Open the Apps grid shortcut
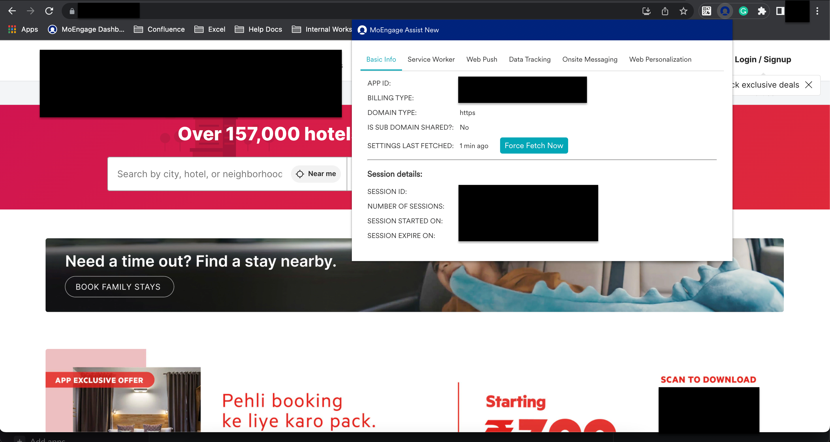830x442 pixels. (x=22, y=29)
